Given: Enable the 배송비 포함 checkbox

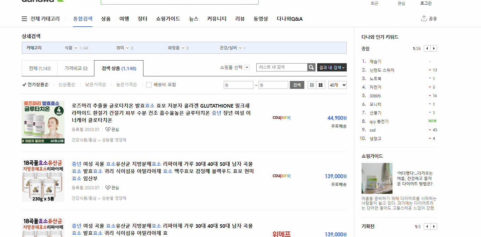Looking at the screenshot, I should click(x=148, y=85).
